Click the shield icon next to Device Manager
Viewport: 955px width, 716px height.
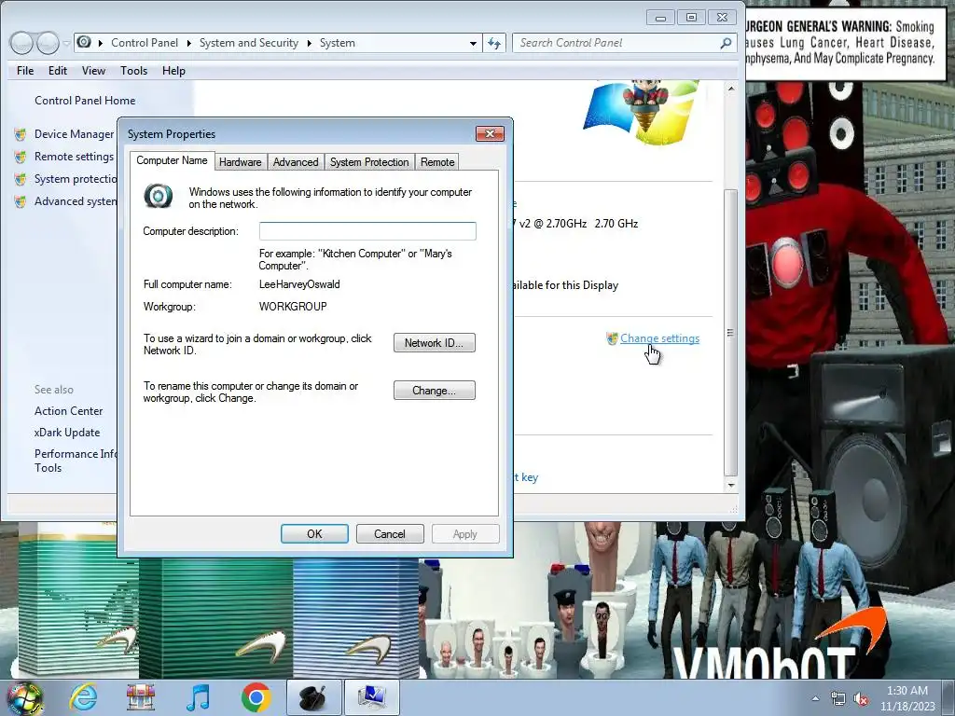[x=21, y=134]
